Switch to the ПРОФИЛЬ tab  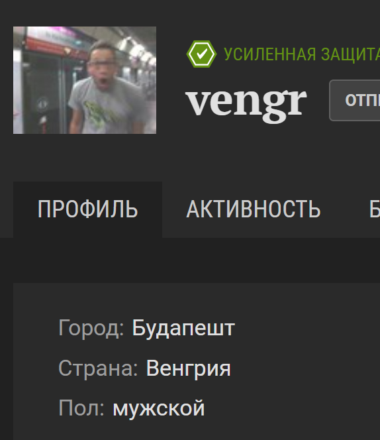point(87,209)
